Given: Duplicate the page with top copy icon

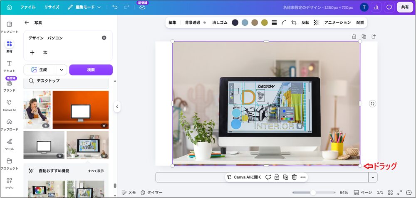Looking at the screenshot, I should point(364,37).
